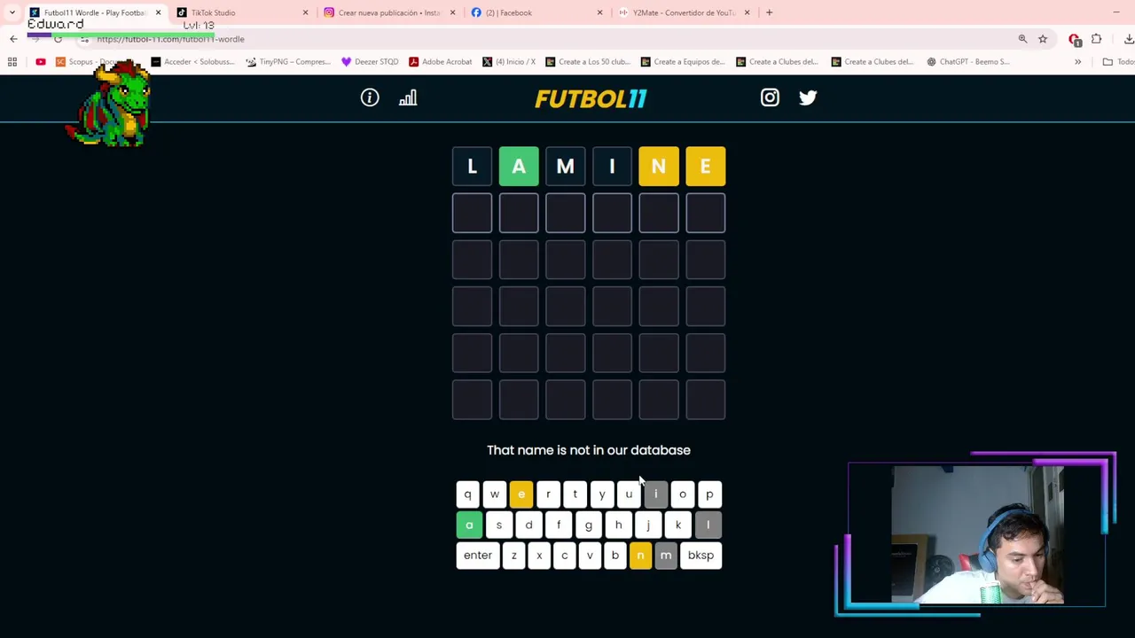Bookmark this page with the star icon
The image size is (1135, 638).
[1043, 39]
